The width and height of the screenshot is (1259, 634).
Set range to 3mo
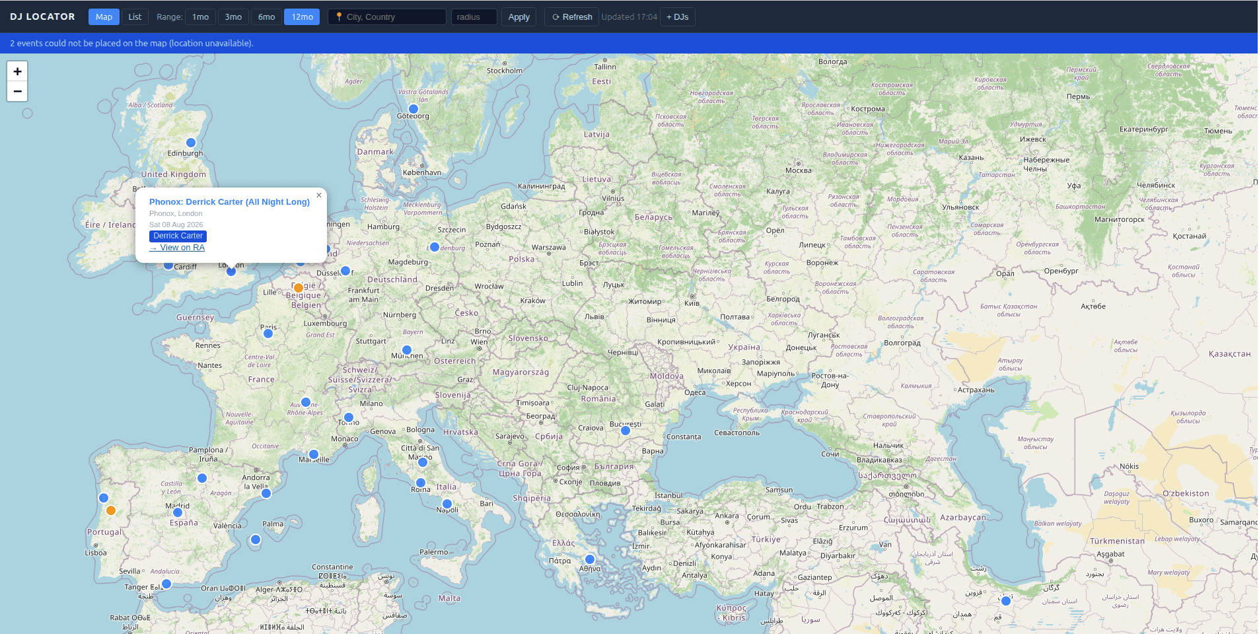233,17
